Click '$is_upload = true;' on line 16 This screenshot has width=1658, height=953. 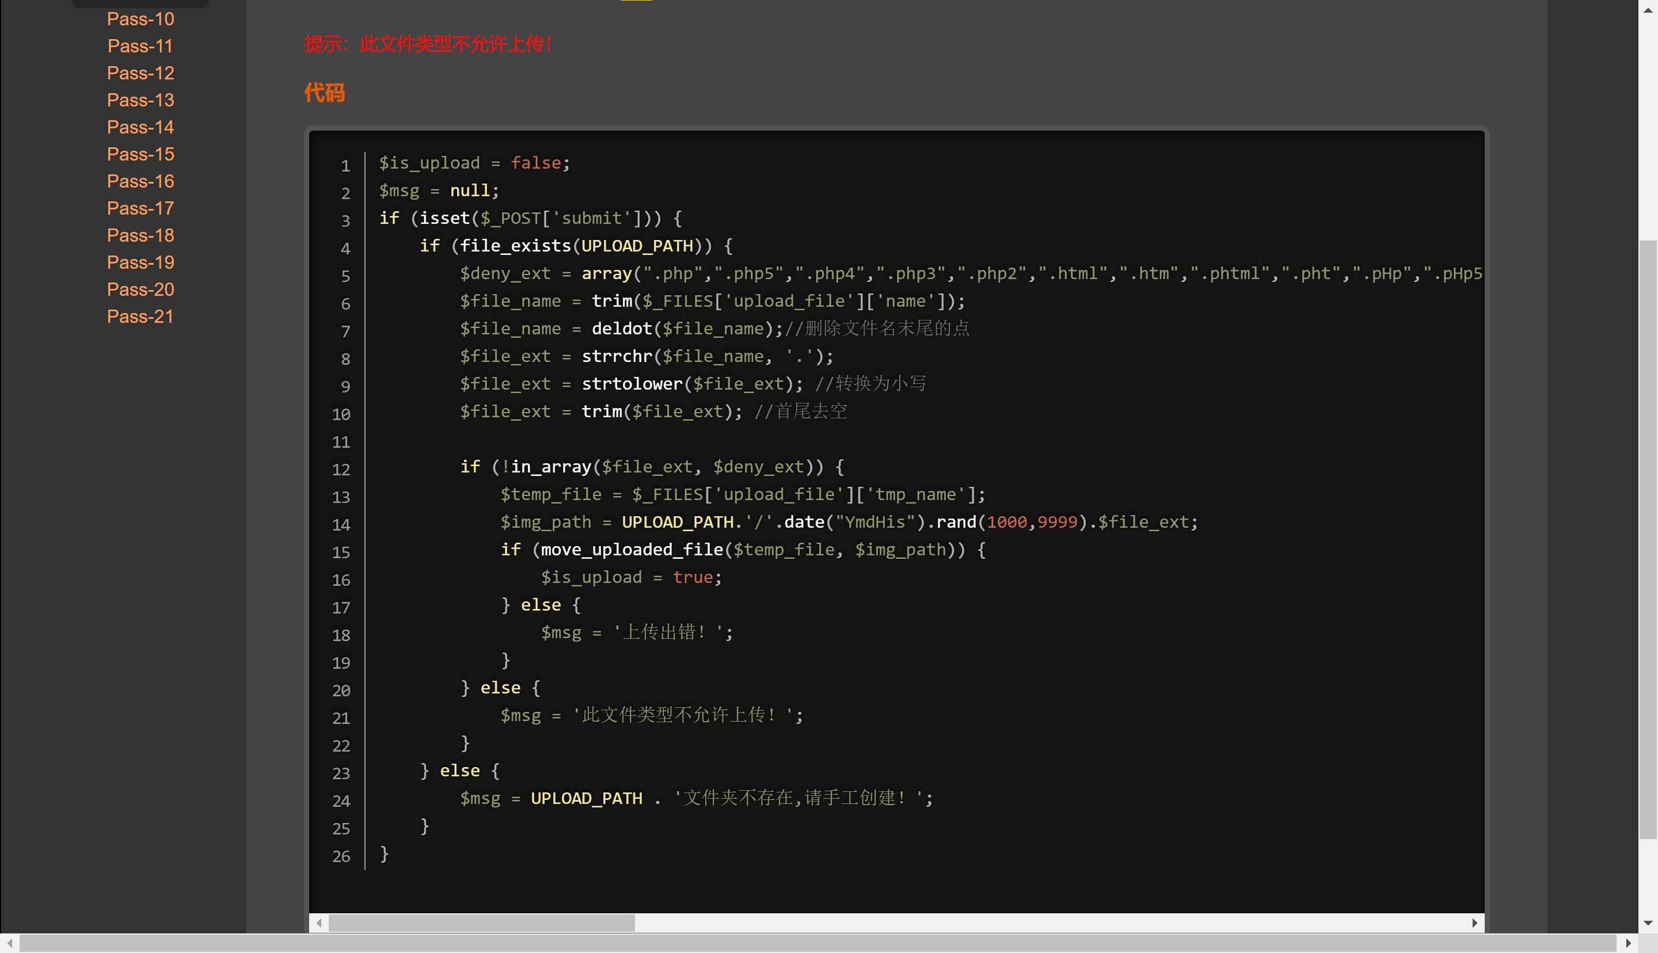coord(631,577)
